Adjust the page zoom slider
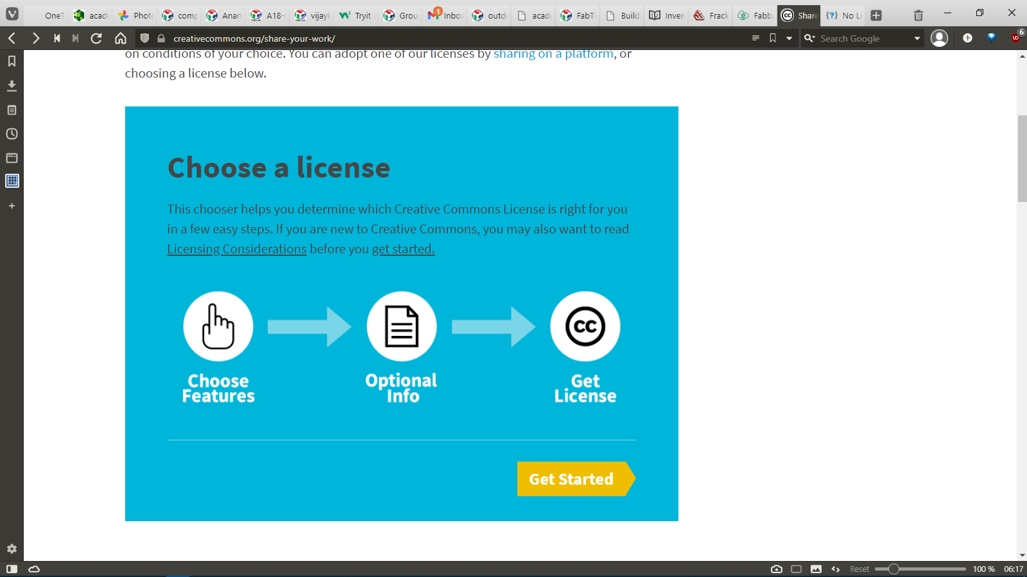This screenshot has width=1027, height=577. (920, 569)
